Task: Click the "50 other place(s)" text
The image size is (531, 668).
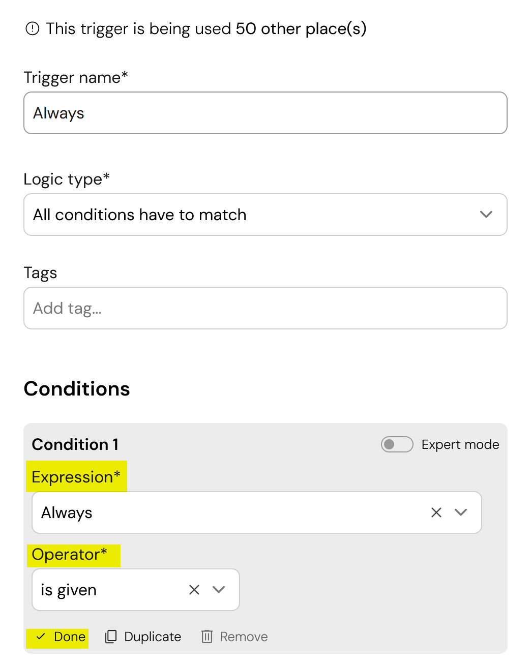Action: pos(301,28)
